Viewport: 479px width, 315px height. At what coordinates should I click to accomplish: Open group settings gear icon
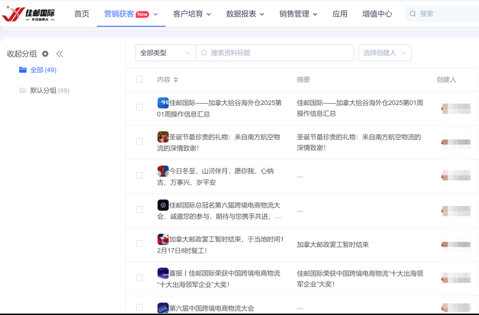click(45, 54)
